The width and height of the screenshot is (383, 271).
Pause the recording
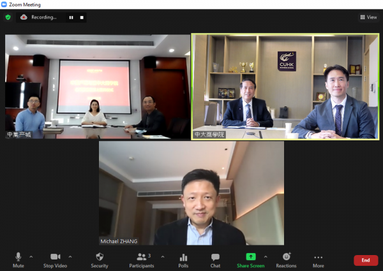coord(71,17)
